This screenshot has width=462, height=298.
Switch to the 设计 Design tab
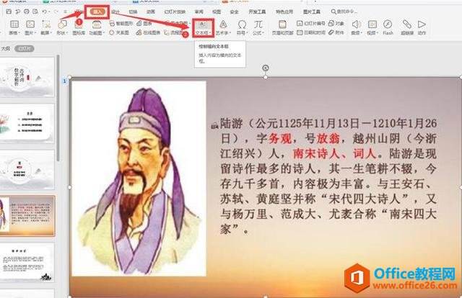pos(115,12)
